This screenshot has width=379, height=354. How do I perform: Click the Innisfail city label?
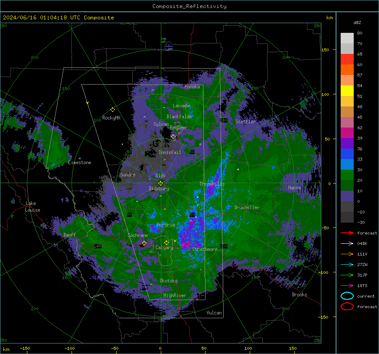(x=170, y=152)
